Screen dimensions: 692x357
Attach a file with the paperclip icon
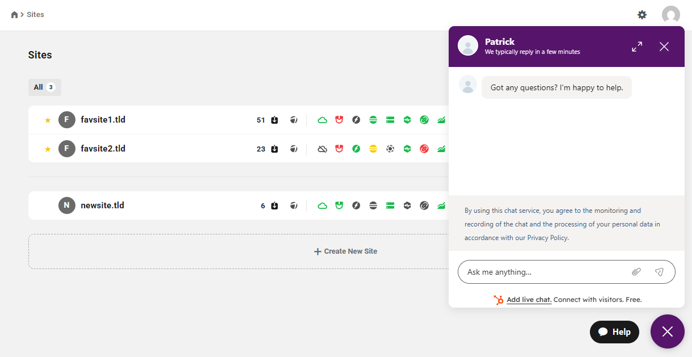[x=636, y=272]
